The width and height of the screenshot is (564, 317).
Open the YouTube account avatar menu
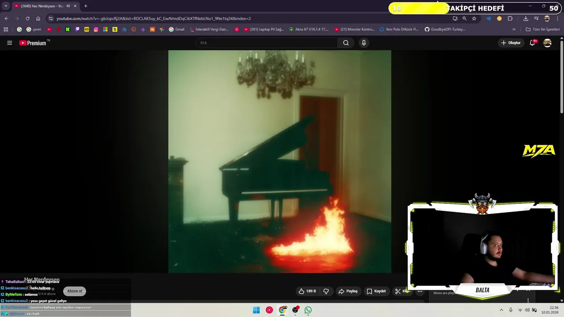(547, 43)
